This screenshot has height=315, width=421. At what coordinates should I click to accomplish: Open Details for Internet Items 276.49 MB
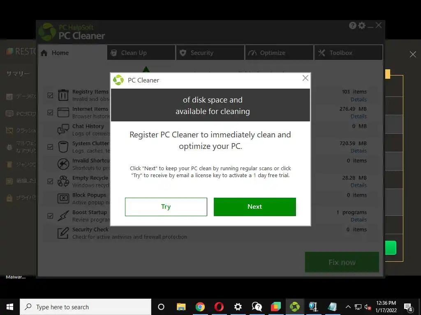(x=359, y=116)
